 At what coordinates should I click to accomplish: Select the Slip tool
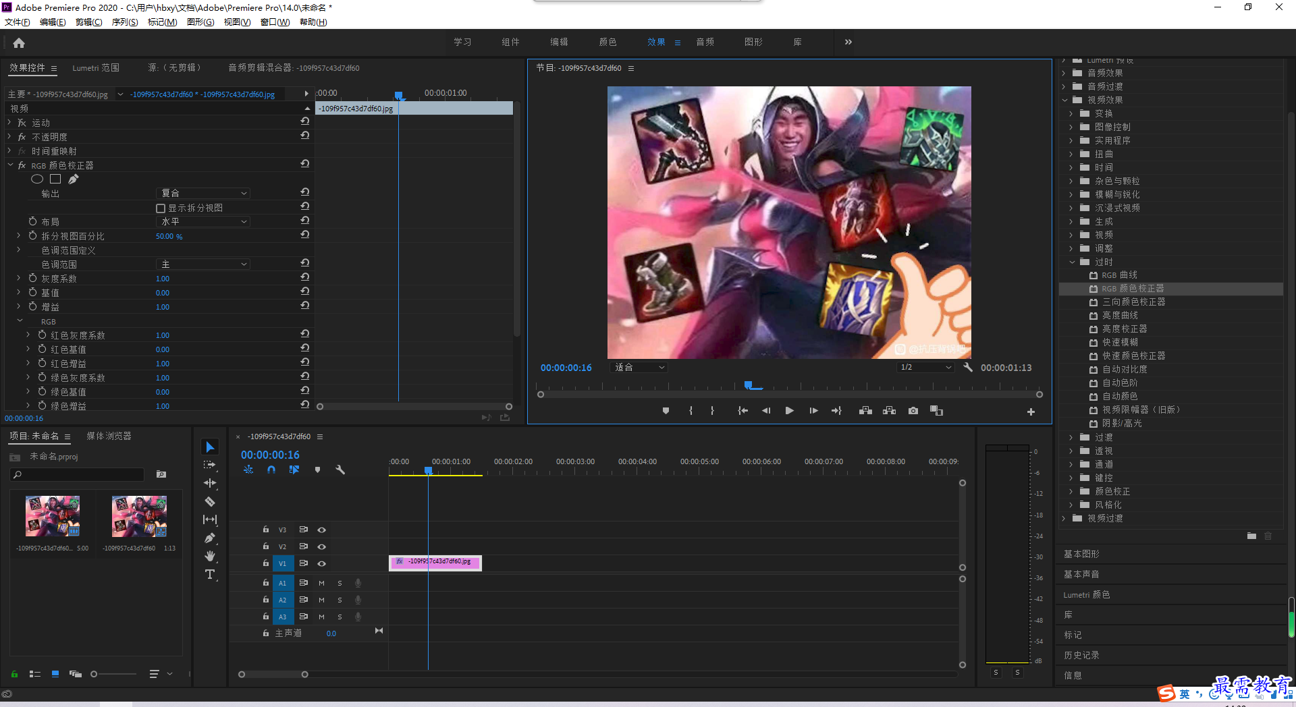pyautogui.click(x=210, y=519)
